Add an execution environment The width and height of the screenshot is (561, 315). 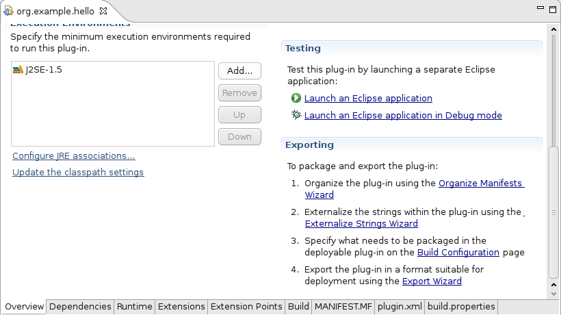coord(239,71)
